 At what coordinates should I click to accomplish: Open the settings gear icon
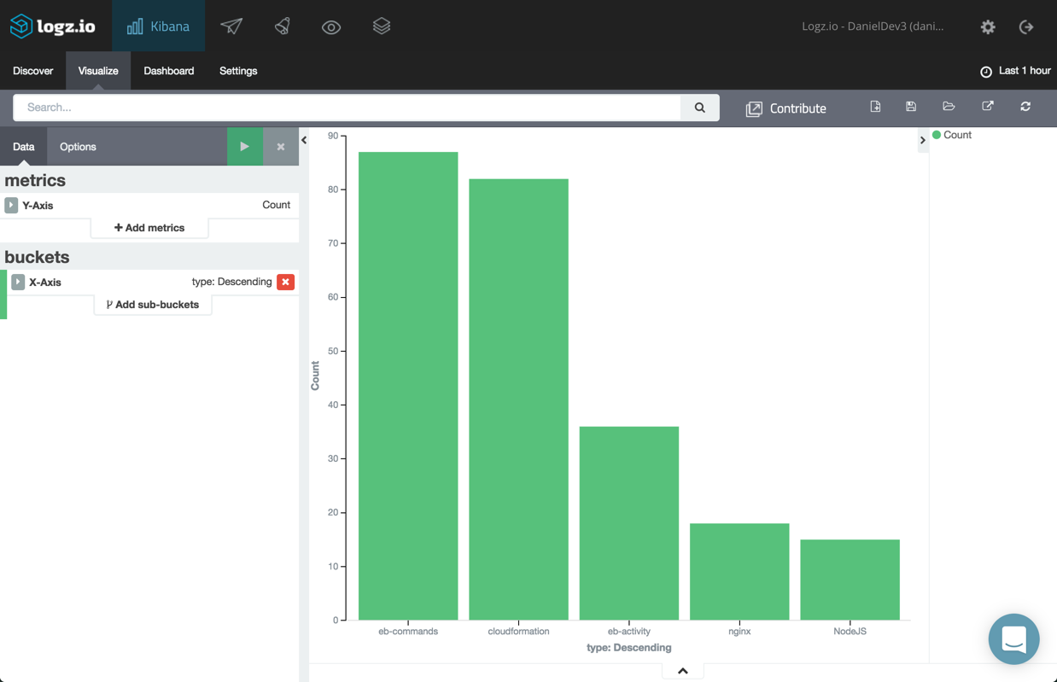[988, 27]
